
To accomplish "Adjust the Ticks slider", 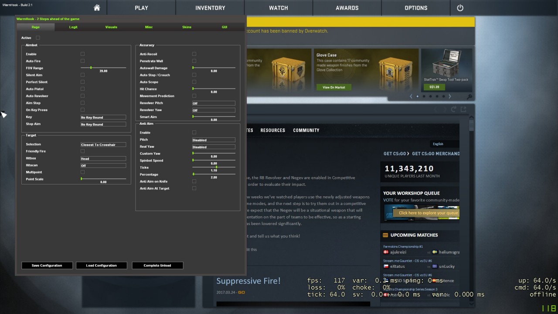I will click(x=214, y=167).
